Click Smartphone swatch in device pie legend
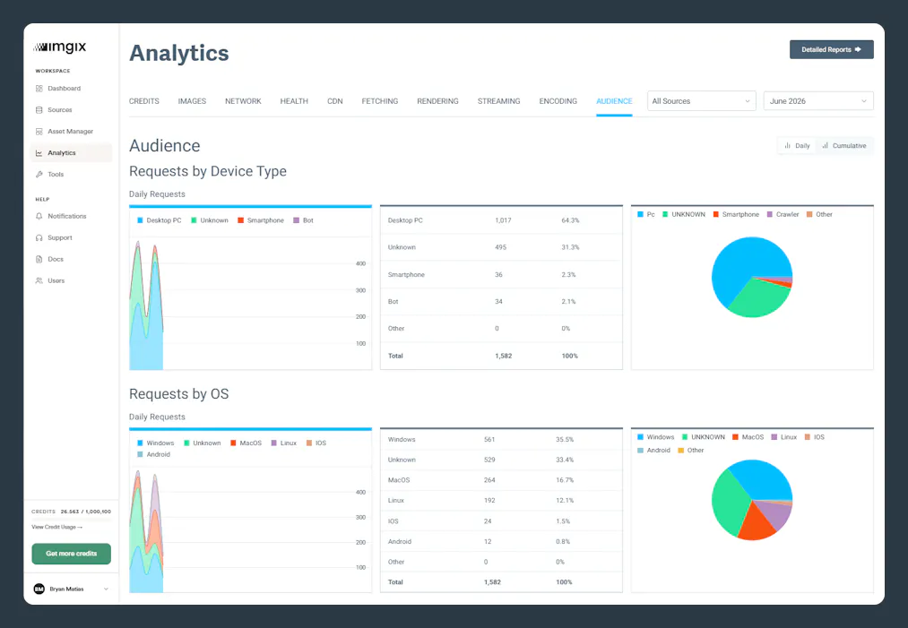This screenshot has height=628, width=908. tap(716, 214)
